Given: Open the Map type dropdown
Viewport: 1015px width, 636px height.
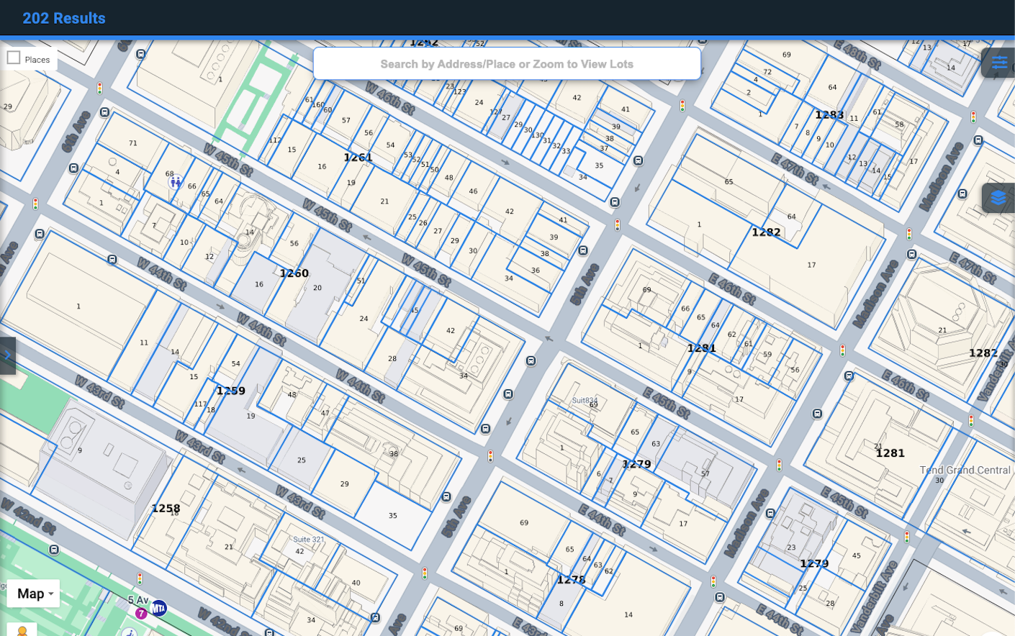Looking at the screenshot, I should pos(34,594).
